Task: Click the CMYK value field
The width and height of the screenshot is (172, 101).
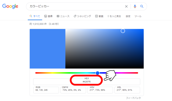Action: tap(73, 90)
